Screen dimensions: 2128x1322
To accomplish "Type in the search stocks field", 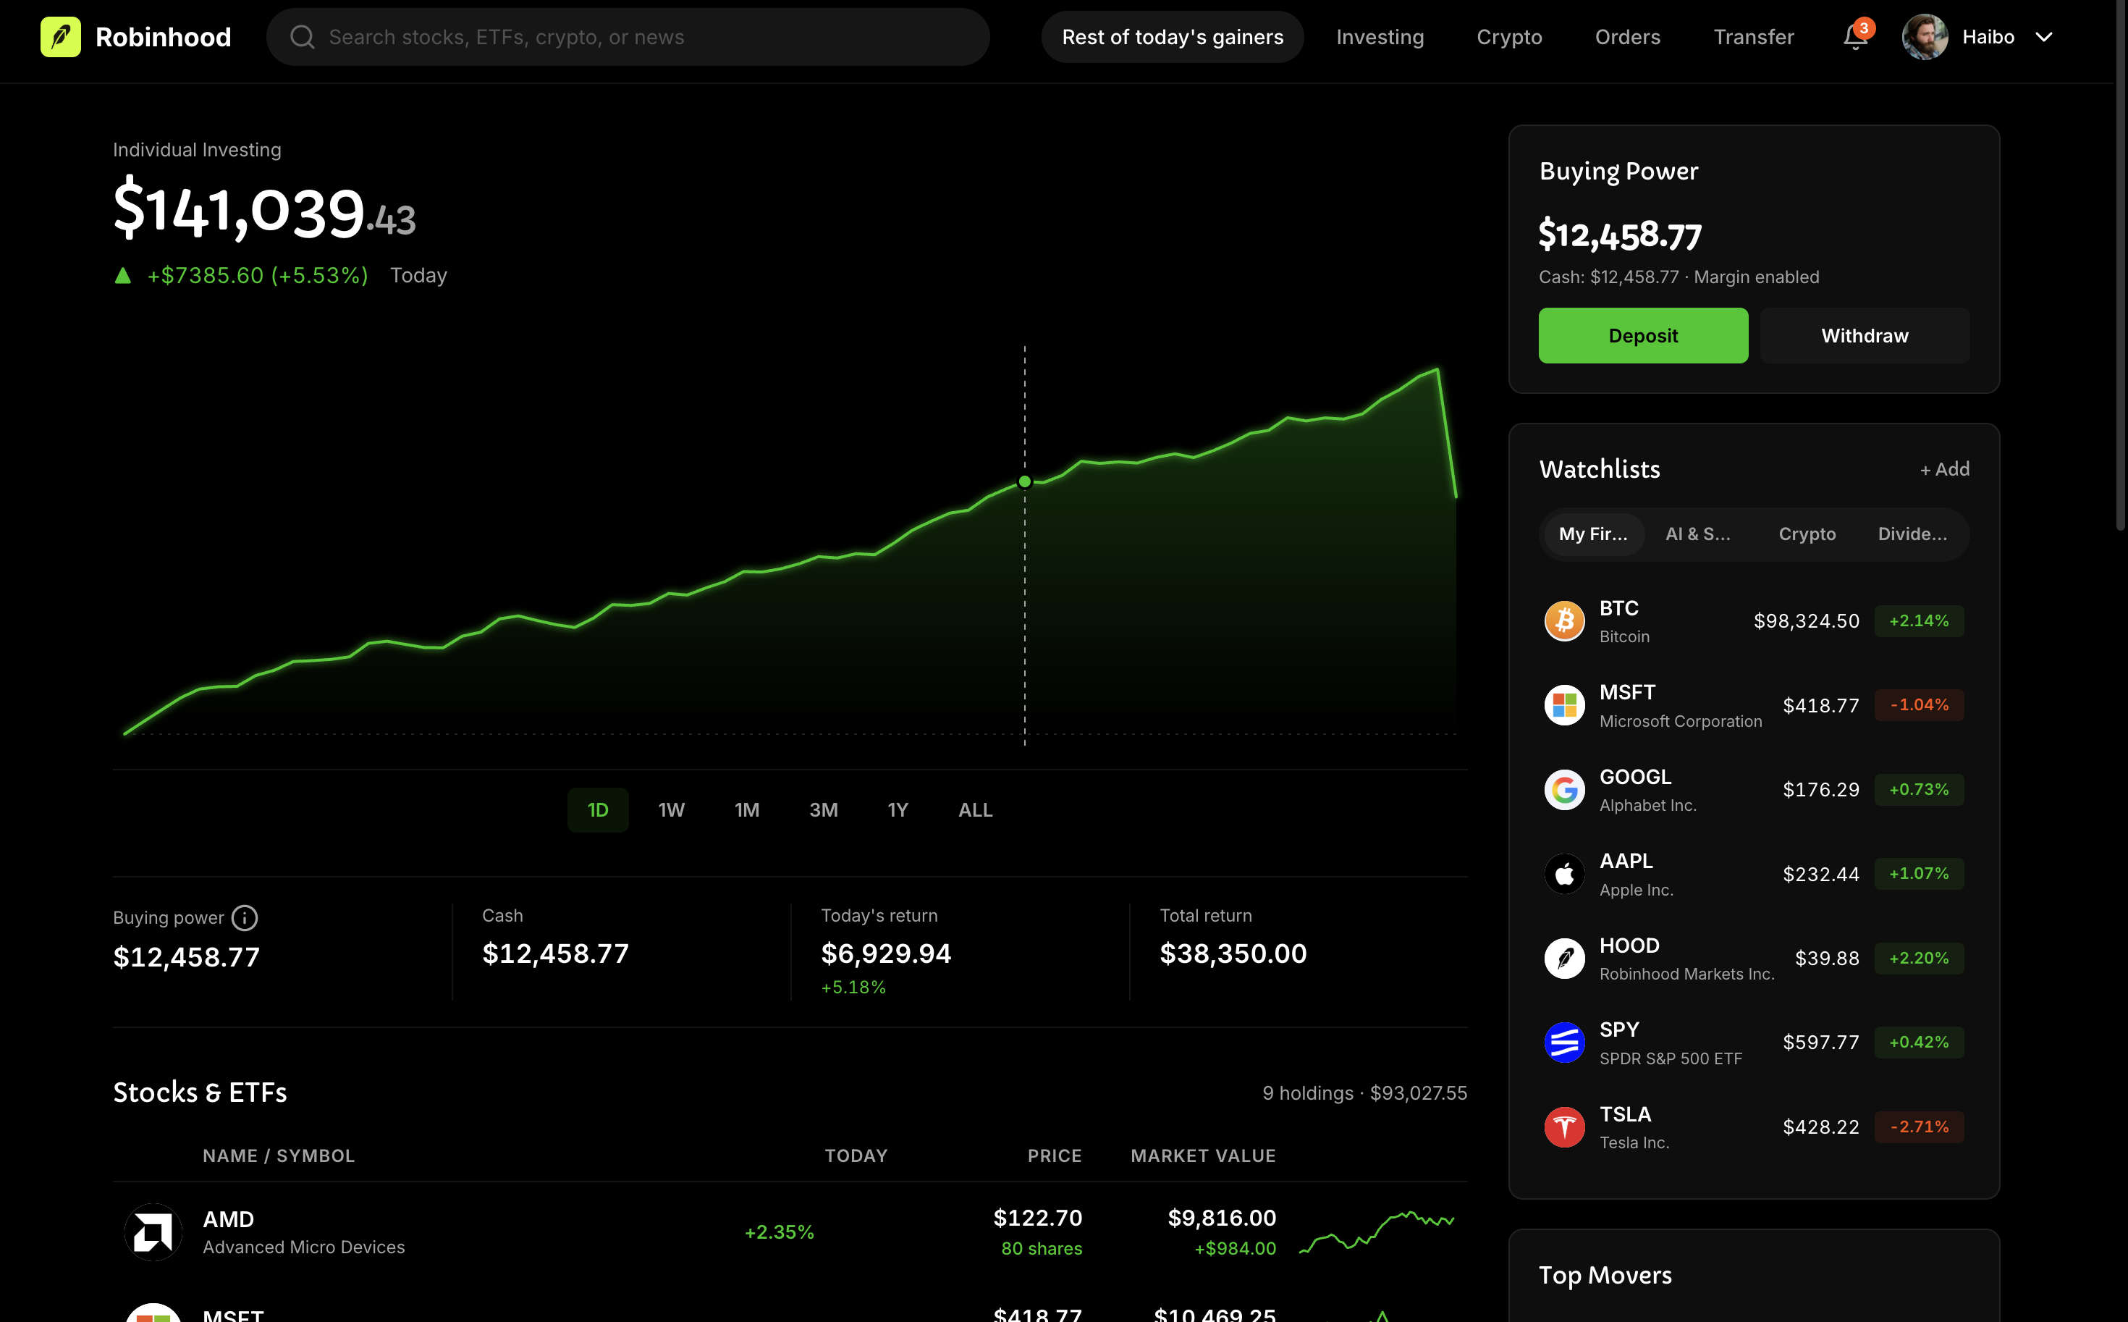I will tap(628, 37).
